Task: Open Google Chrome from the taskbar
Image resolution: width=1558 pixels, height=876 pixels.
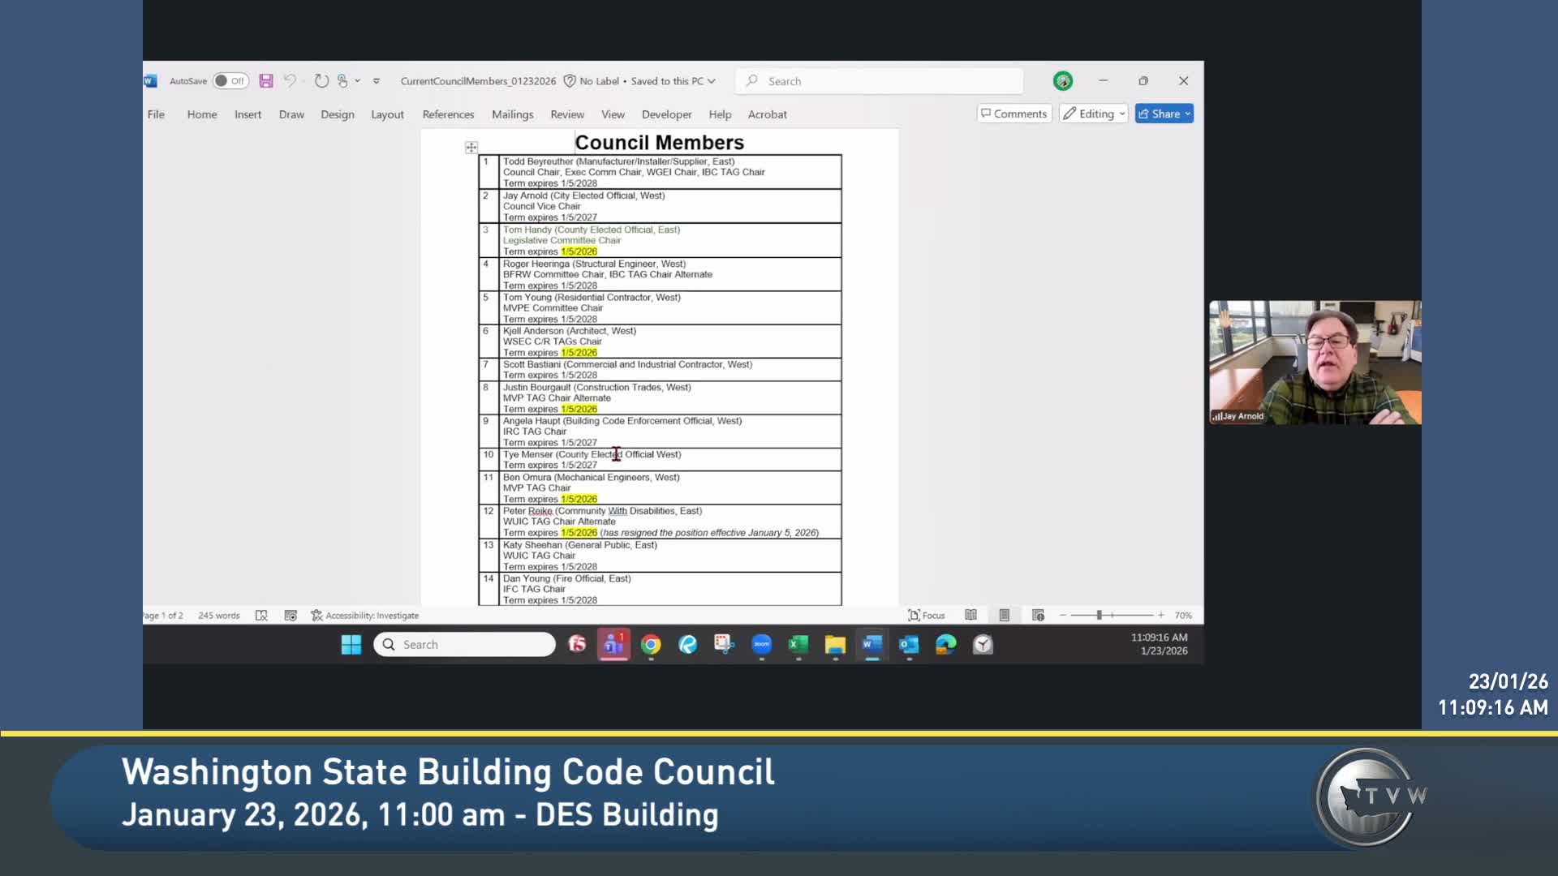Action: click(651, 645)
